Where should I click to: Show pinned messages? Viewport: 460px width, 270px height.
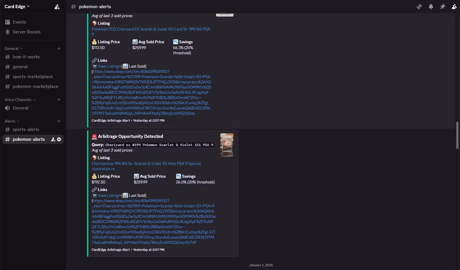click(x=443, y=7)
